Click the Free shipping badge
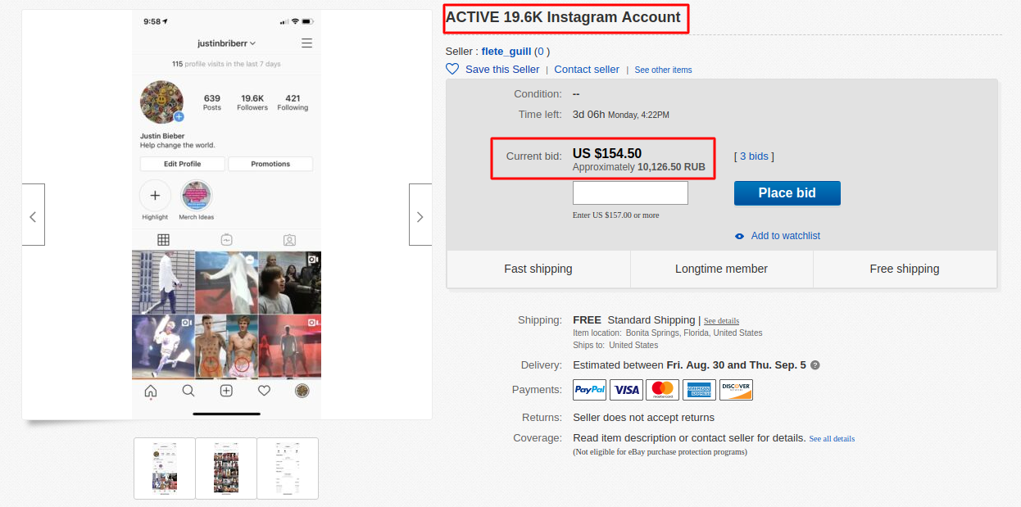The image size is (1021, 507). tap(905, 269)
